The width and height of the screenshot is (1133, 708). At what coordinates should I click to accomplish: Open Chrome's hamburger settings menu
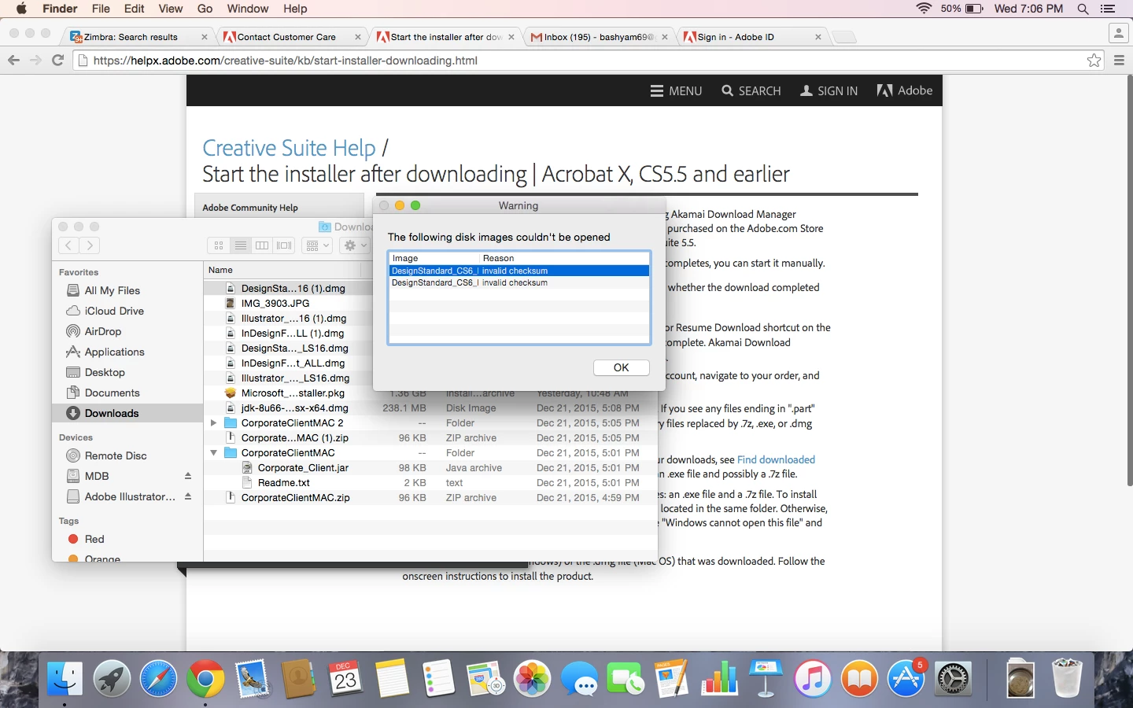point(1119,61)
